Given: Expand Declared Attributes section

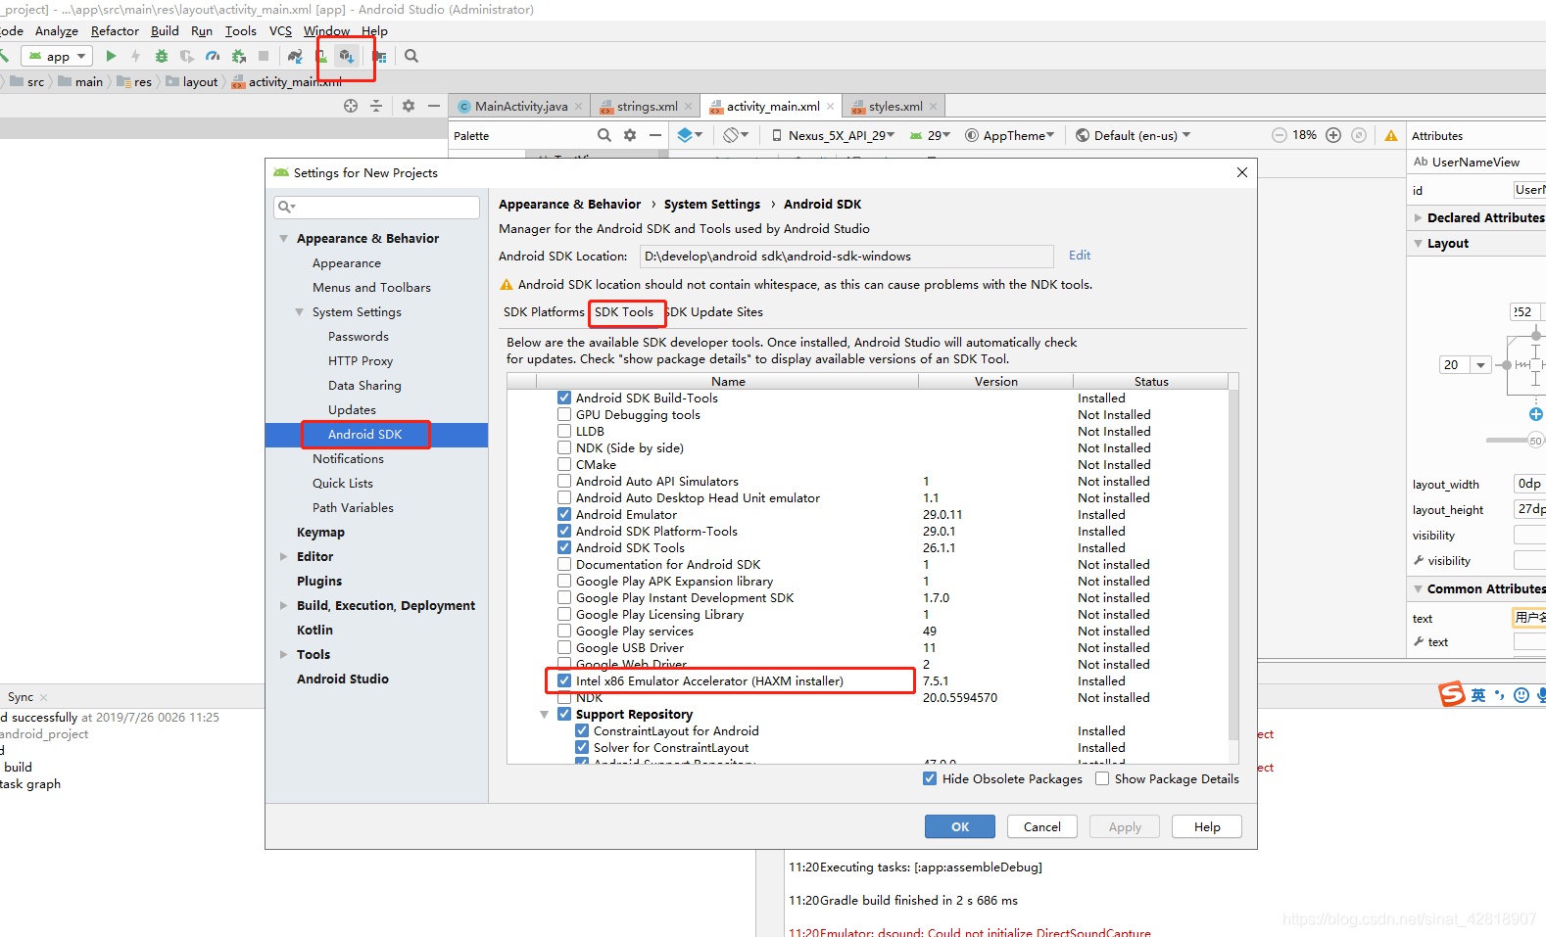Looking at the screenshot, I should [x=1419, y=217].
